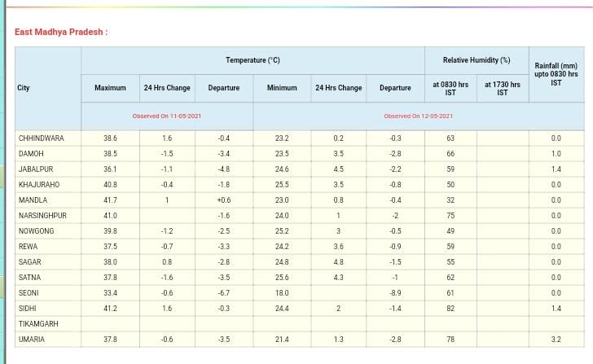Click the NARSINGHPUR city name
The height and width of the screenshot is (364, 593).
42,216
